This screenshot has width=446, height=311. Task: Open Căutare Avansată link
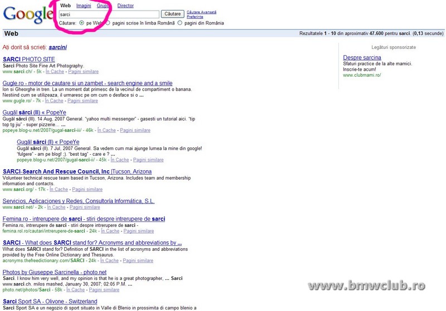[201, 12]
